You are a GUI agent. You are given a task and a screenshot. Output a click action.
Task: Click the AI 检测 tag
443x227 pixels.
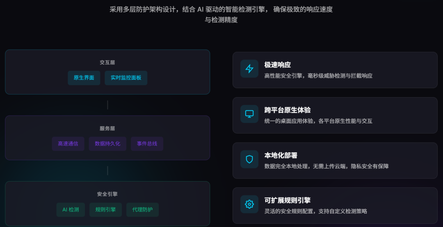click(71, 210)
